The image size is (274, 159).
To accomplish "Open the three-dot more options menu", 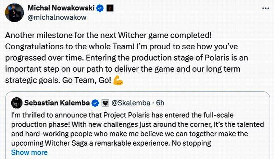I will coord(264,8).
